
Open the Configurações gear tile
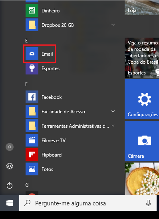(x=142, y=99)
